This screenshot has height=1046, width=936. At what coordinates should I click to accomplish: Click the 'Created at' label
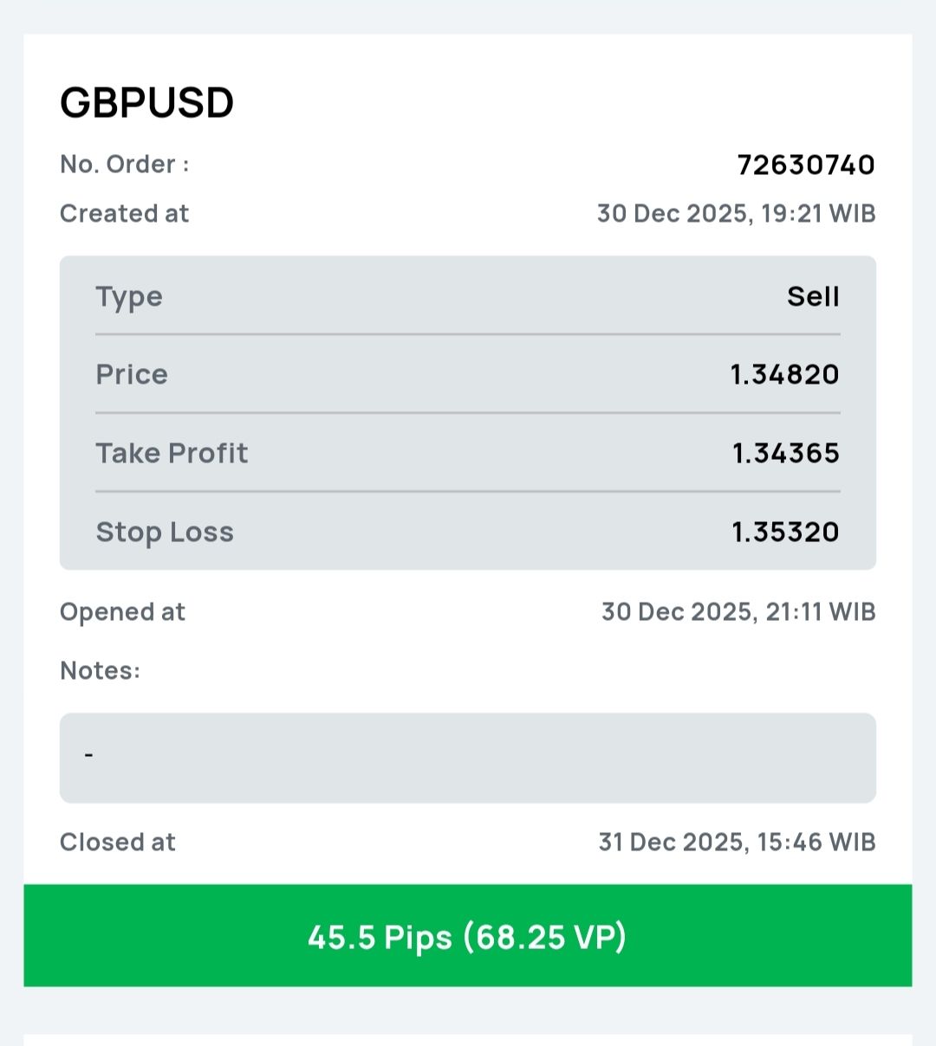pos(124,213)
